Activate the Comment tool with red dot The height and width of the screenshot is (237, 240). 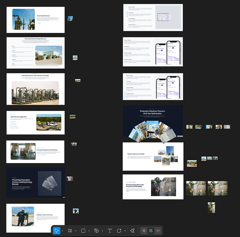pos(119,231)
